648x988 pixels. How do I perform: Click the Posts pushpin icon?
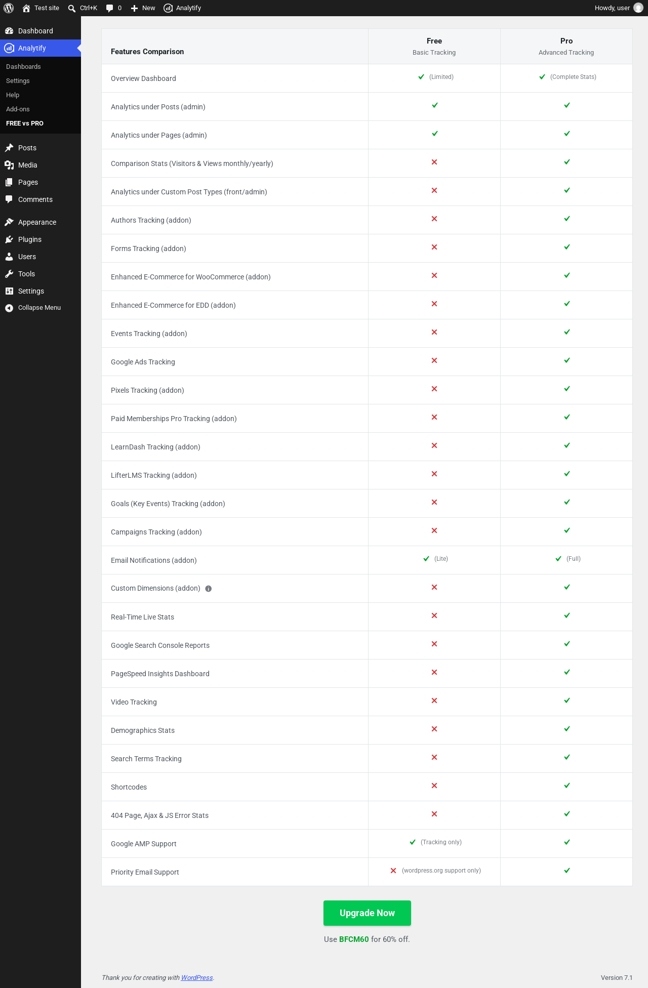click(9, 148)
